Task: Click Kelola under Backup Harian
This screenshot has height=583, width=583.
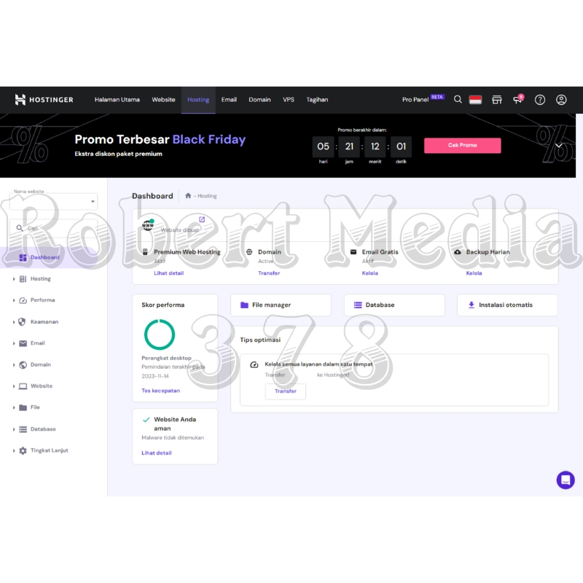Action: [474, 273]
